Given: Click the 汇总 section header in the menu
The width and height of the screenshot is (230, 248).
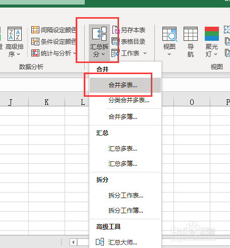Looking at the screenshot, I should pyautogui.click(x=102, y=133).
